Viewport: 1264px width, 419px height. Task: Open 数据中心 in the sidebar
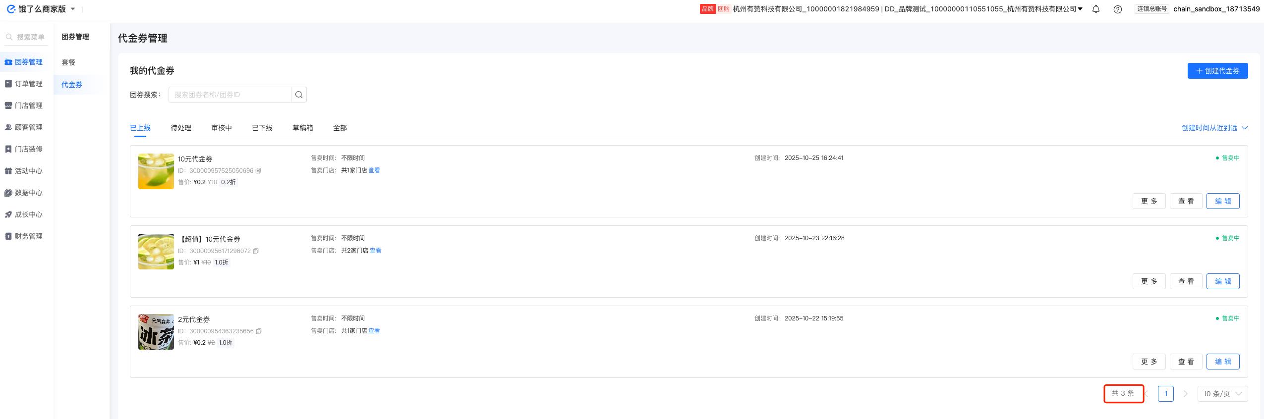point(28,193)
